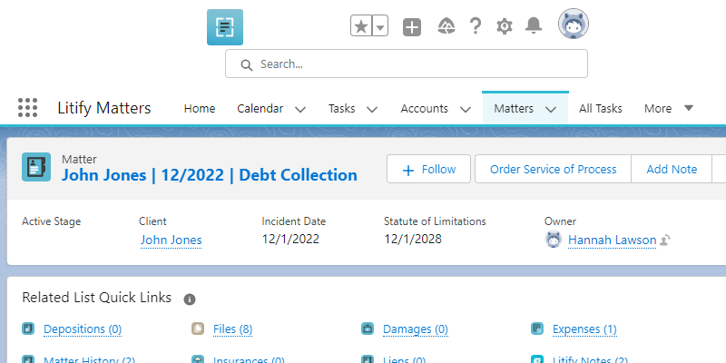Show info for Related List Quick Links
Image resolution: width=726 pixels, height=363 pixels.
(190, 299)
